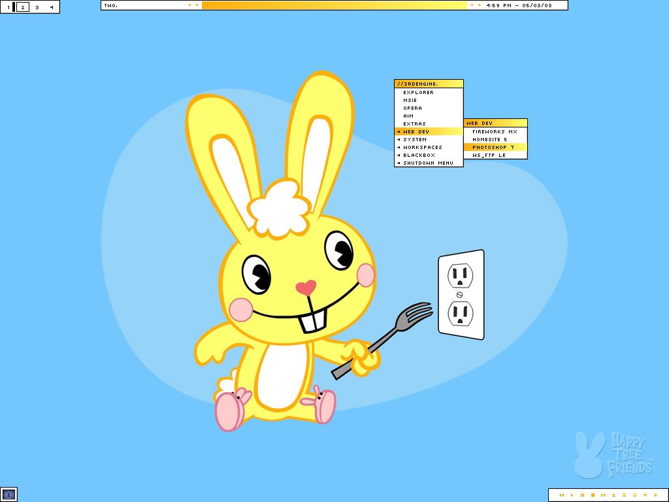Launch Opera from the menu

point(429,108)
